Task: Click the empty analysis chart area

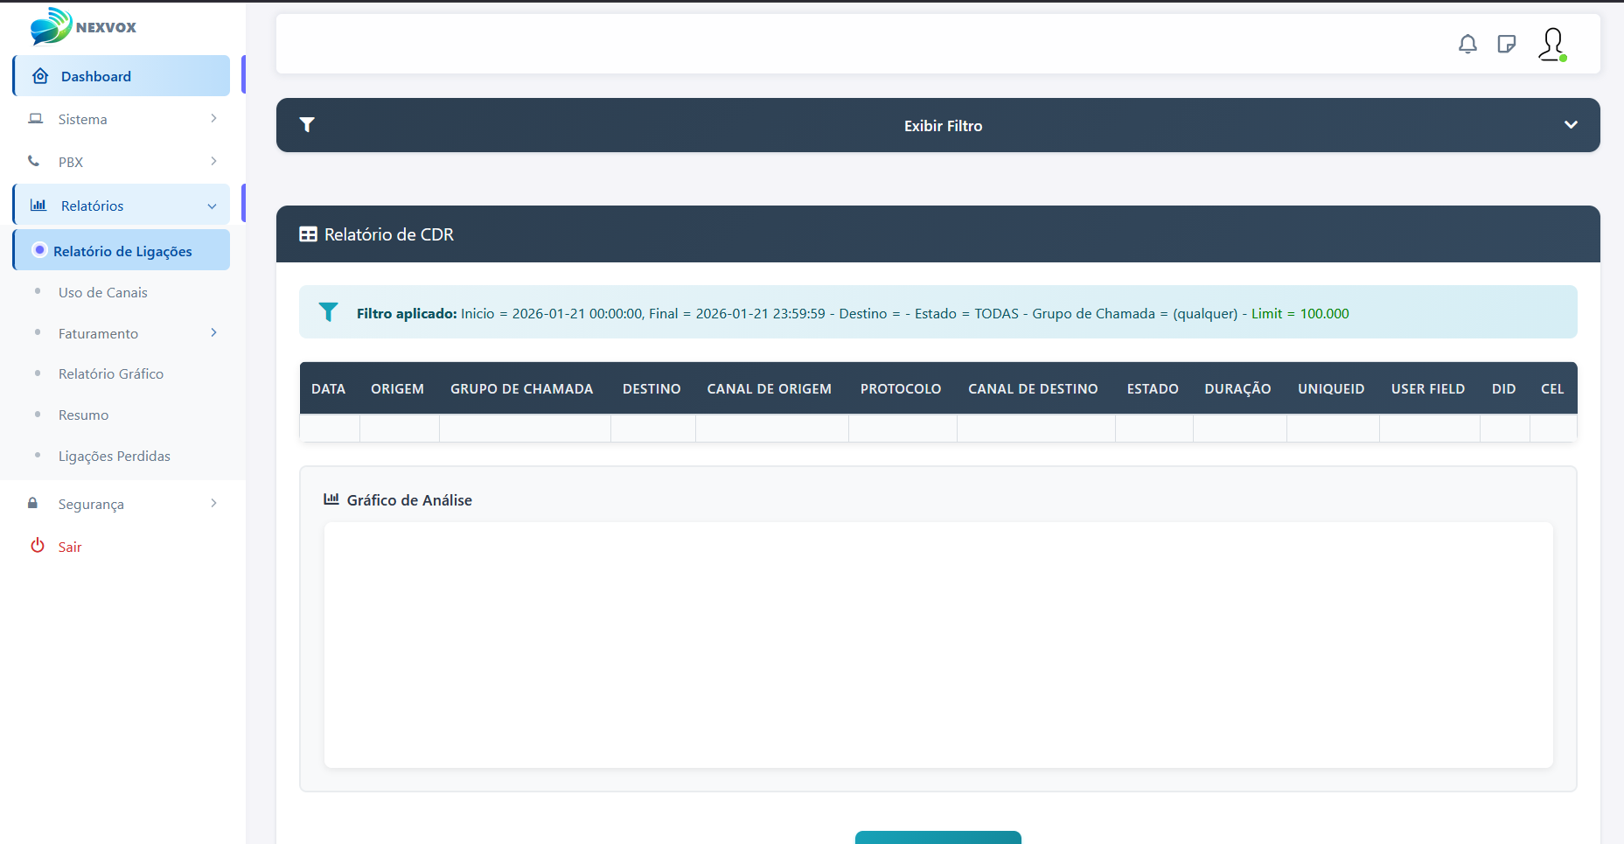Action: pyautogui.click(x=938, y=645)
